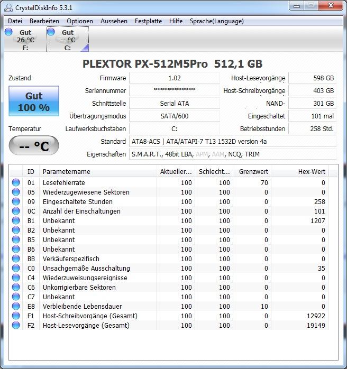Click hex value 19149 in F2 row
This screenshot has width=347, height=369.
316,326
